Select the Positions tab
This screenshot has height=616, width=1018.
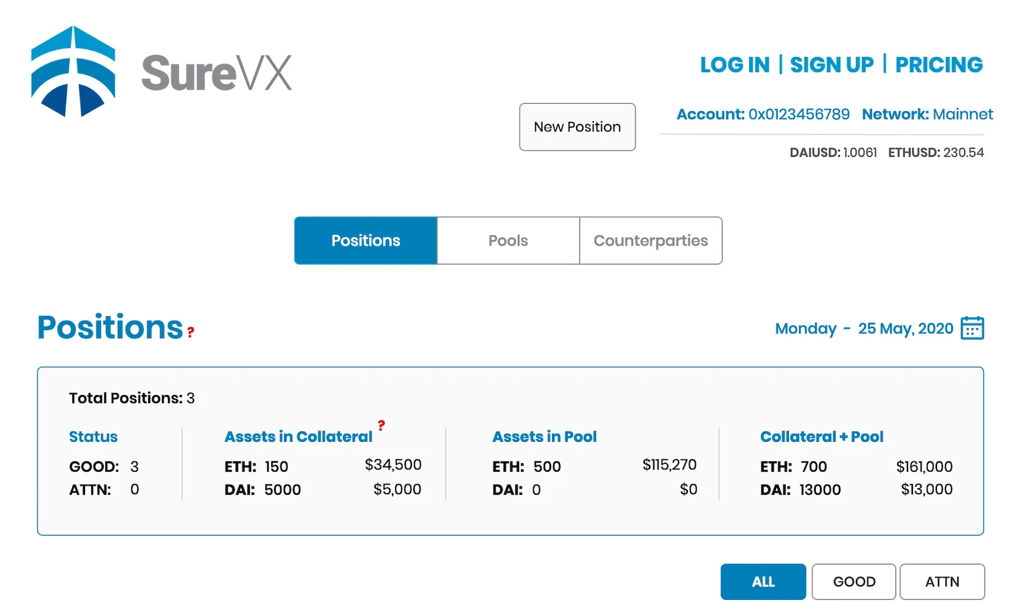tap(366, 240)
